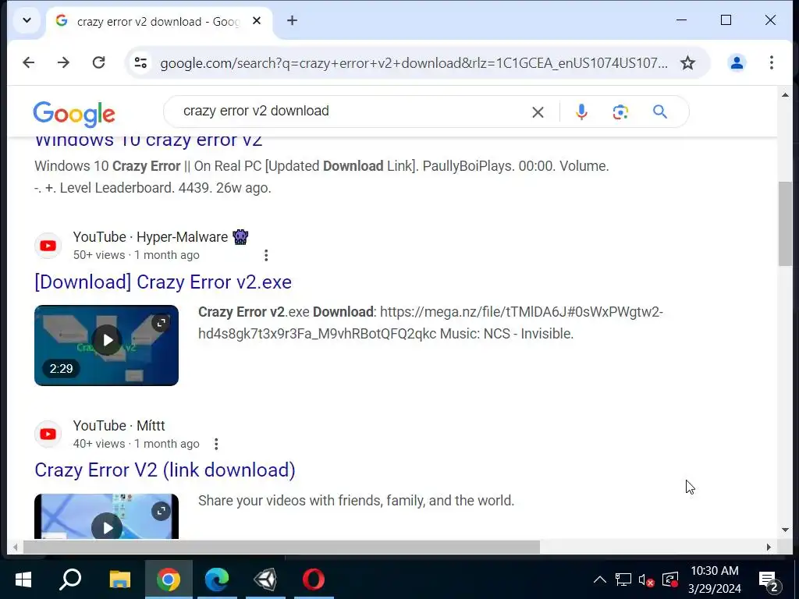This screenshot has height=599, width=799.
Task: Play the Crazy Error V2 link download video
Action: point(106,526)
